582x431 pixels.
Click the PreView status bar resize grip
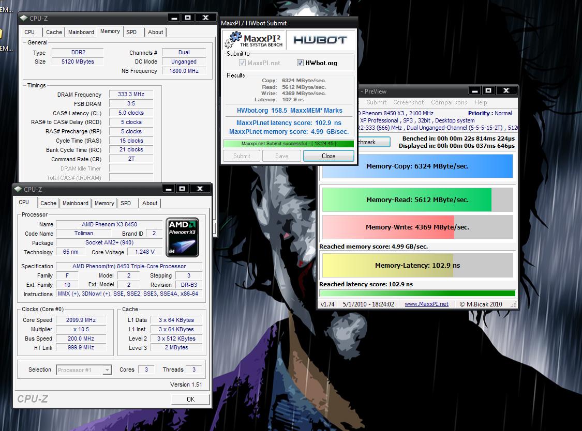point(513,305)
